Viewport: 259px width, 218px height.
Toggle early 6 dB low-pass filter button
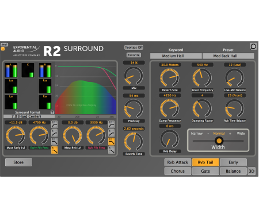[x=55, y=150]
